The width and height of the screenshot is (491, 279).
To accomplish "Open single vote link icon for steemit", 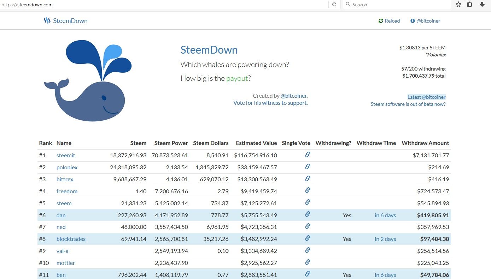I will (308, 154).
